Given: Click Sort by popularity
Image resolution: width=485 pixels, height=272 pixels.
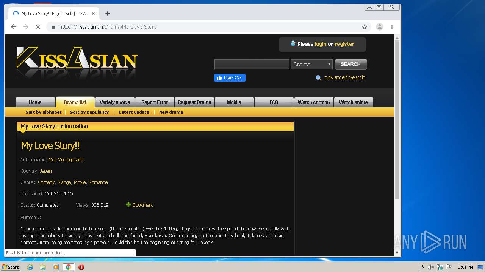Looking at the screenshot, I should pyautogui.click(x=89, y=112).
